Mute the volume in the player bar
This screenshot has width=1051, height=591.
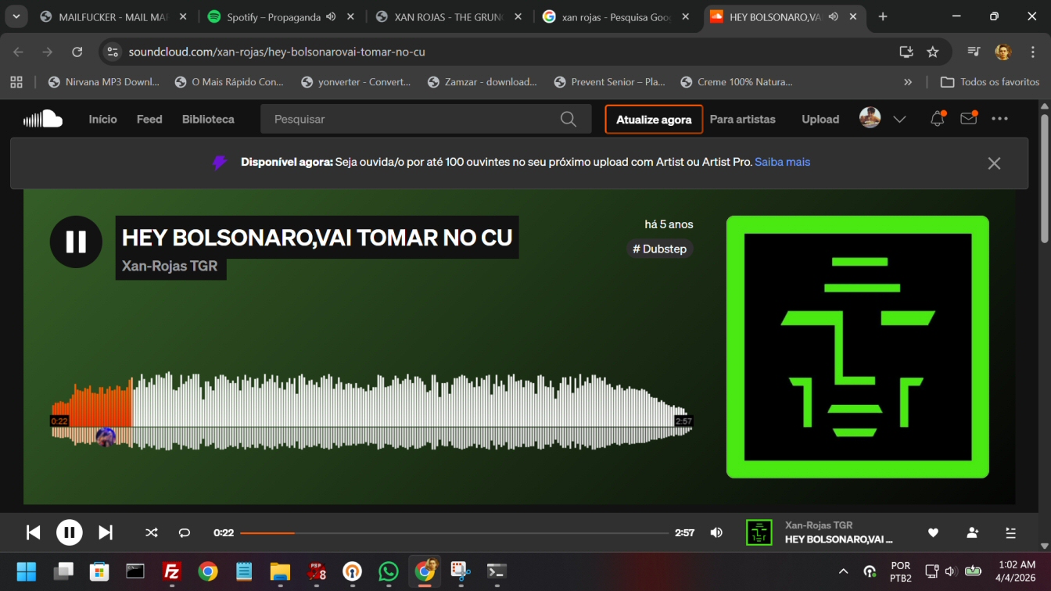tap(716, 532)
